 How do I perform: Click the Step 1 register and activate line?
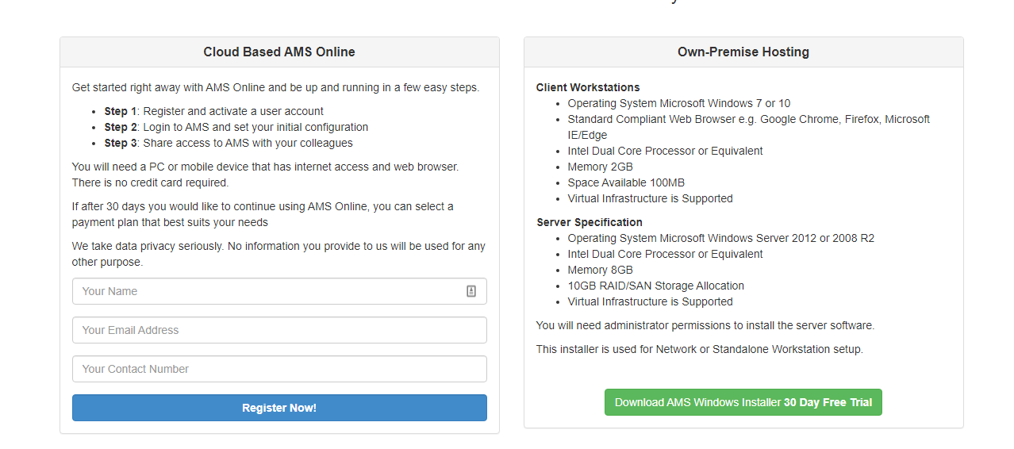pyautogui.click(x=214, y=111)
